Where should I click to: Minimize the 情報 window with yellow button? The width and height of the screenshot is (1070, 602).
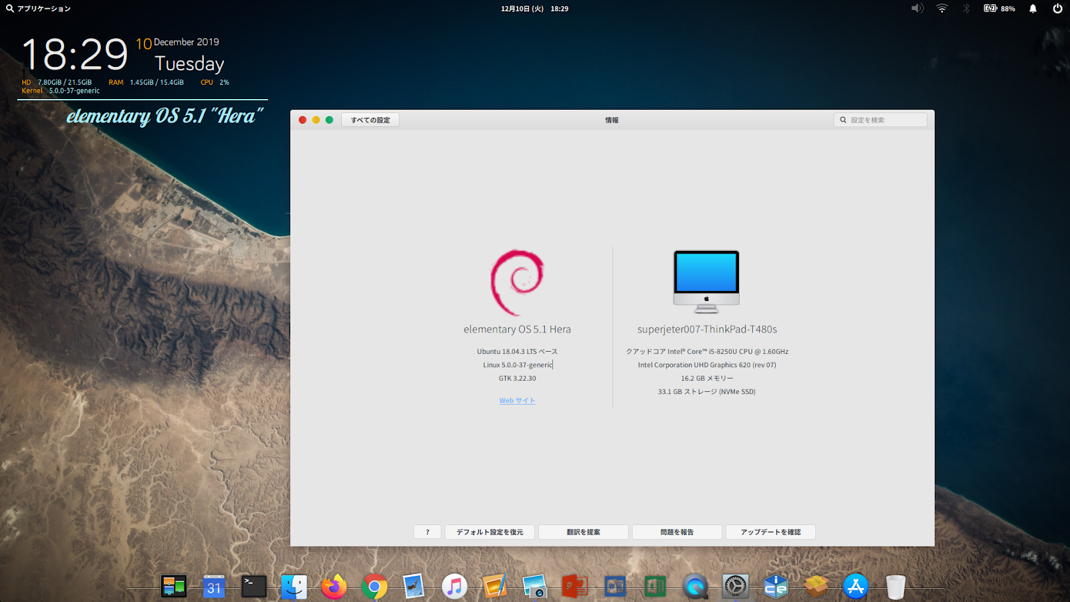click(316, 120)
